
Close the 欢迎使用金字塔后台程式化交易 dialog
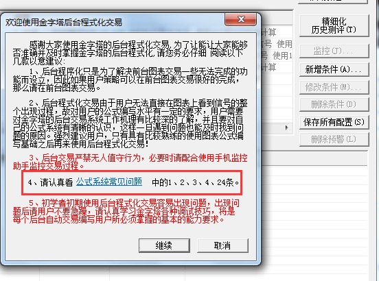tap(240, 19)
